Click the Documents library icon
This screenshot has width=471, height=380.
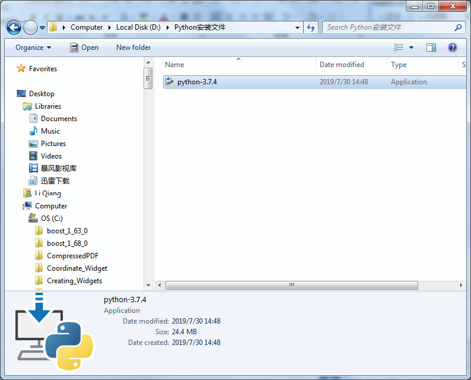33,118
